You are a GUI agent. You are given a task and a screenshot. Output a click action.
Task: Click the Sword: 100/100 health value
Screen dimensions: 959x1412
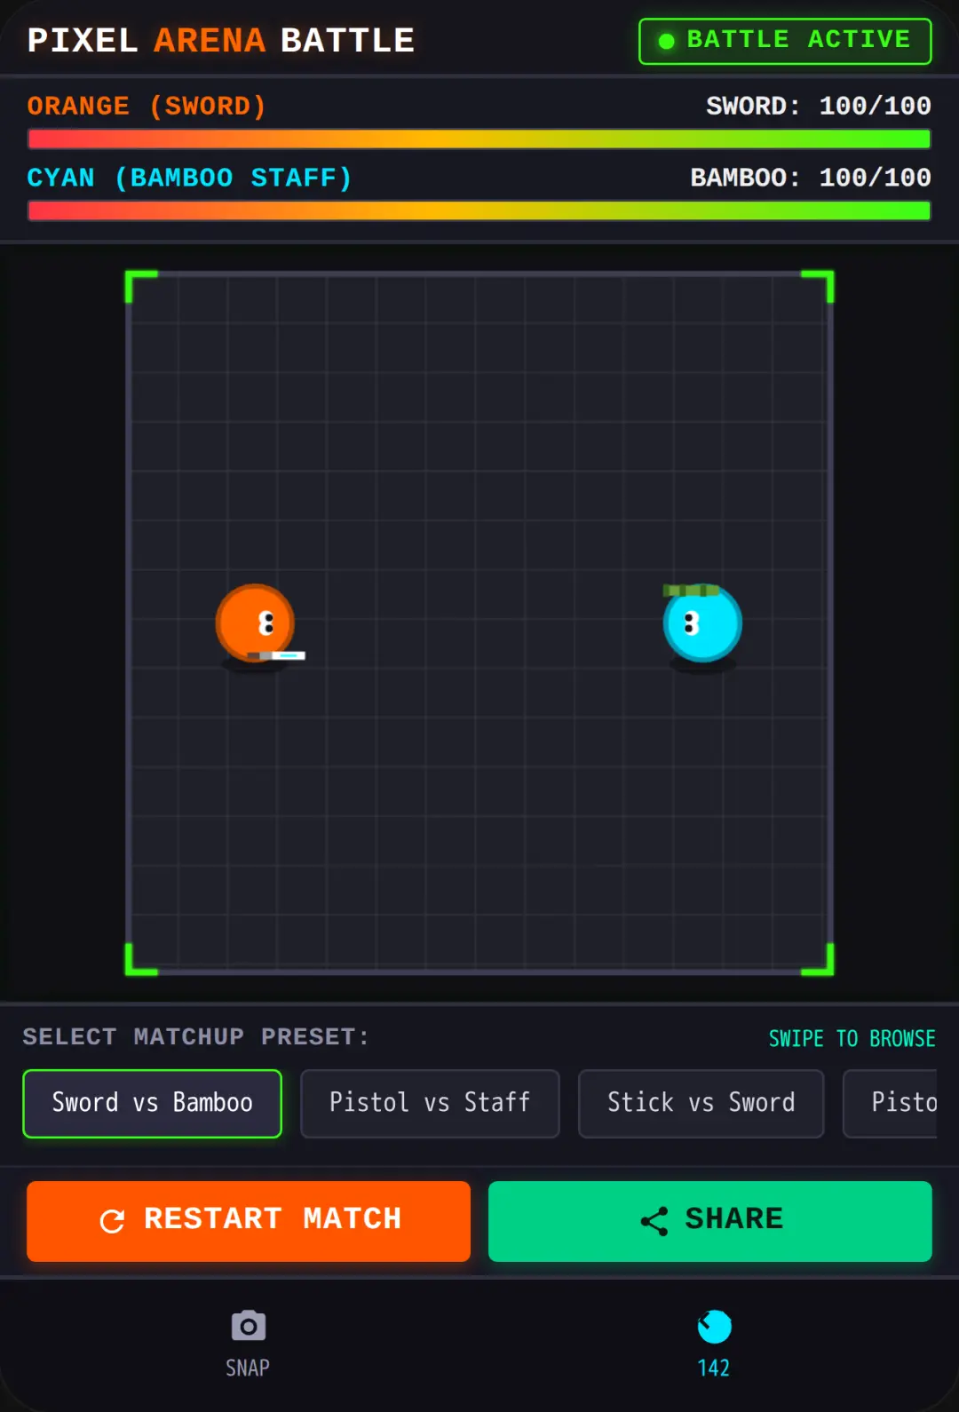[x=818, y=106]
